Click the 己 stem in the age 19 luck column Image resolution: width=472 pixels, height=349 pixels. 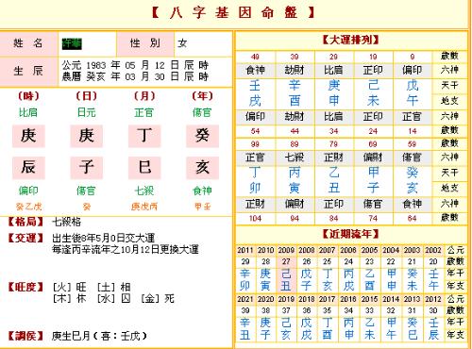coord(373,86)
